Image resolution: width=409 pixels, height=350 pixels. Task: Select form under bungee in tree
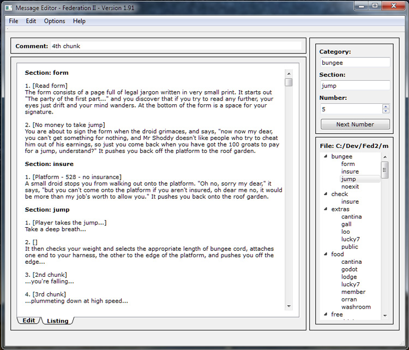pyautogui.click(x=348, y=164)
